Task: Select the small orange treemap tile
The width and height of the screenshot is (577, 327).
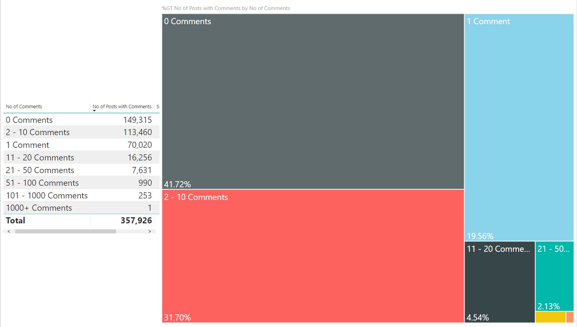Action: 570,317
